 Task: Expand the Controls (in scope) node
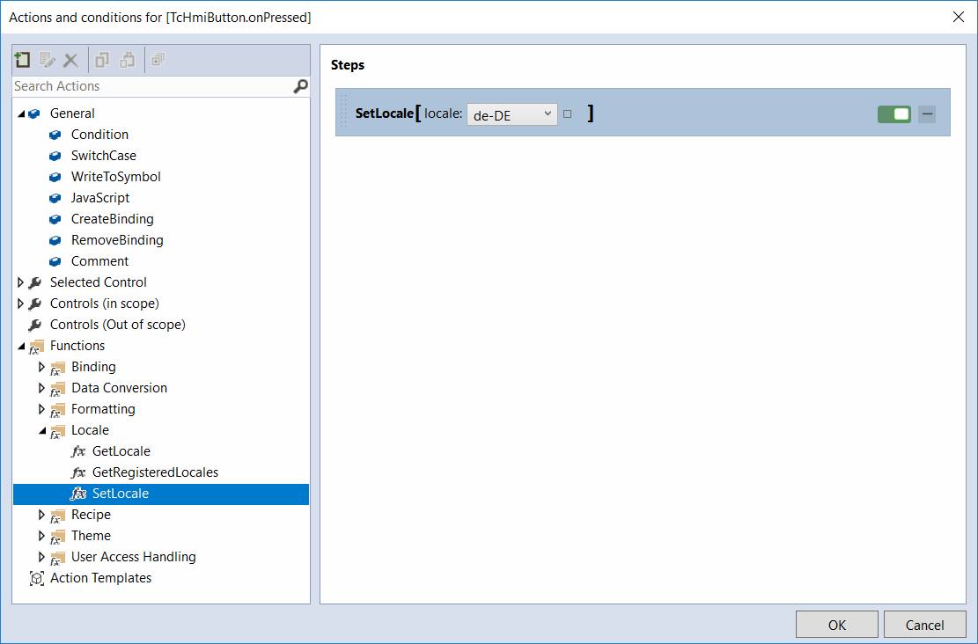coord(20,304)
